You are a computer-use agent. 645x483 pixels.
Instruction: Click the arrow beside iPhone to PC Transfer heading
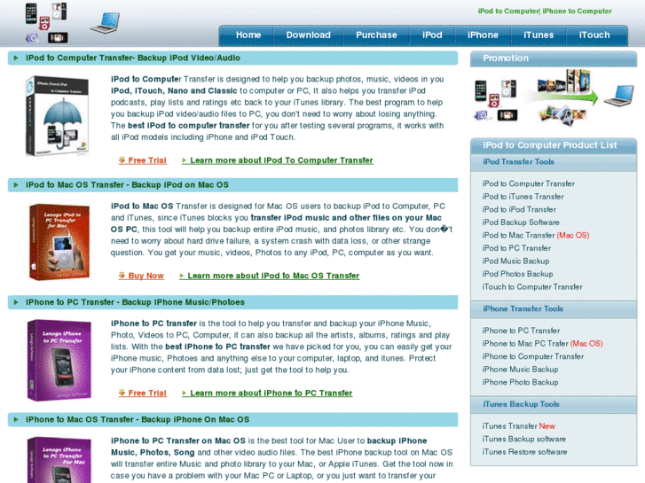tap(16, 302)
